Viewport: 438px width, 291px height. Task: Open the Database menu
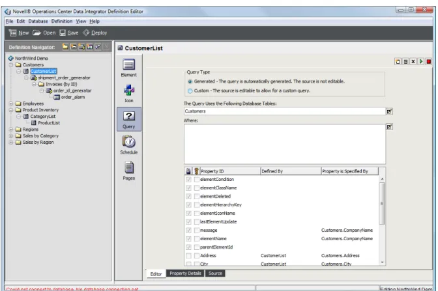tap(38, 21)
